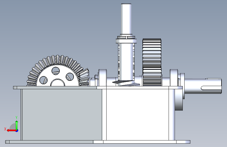The height and width of the screenshot is (147, 227).
Task: Select the bearing support right of the spur gear
Action: 174,77
